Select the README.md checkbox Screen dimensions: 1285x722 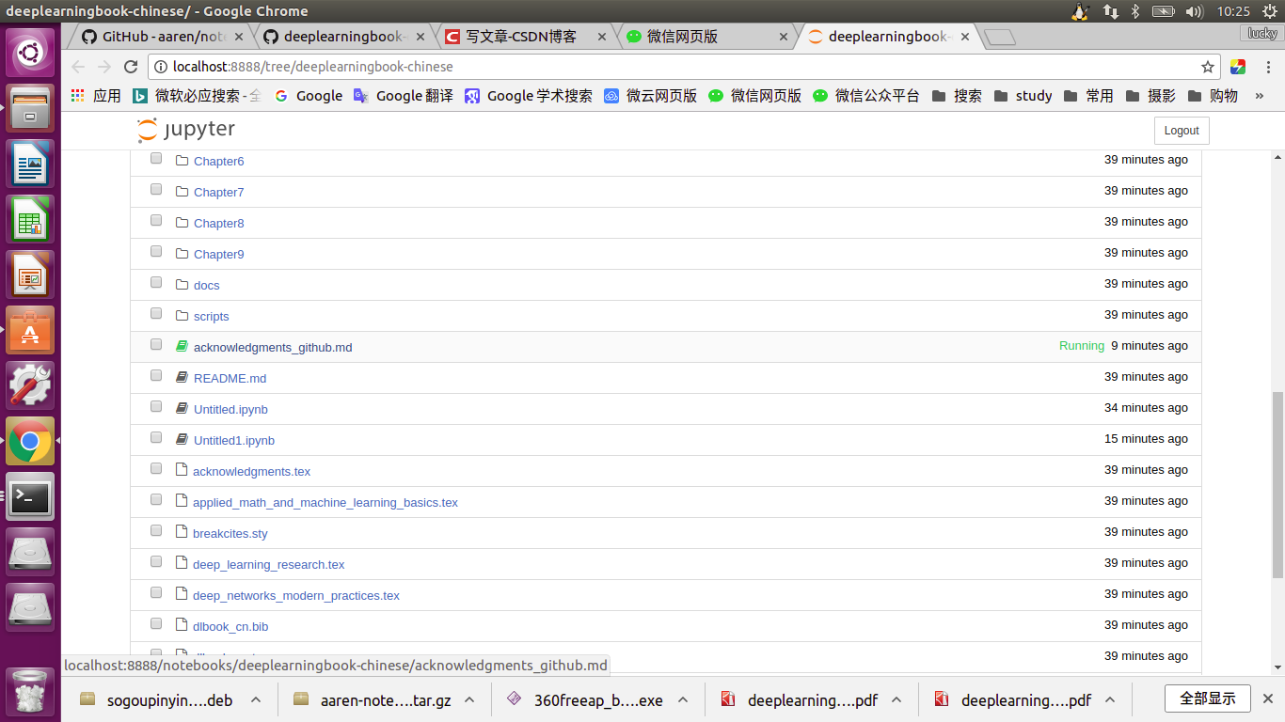tap(155, 375)
